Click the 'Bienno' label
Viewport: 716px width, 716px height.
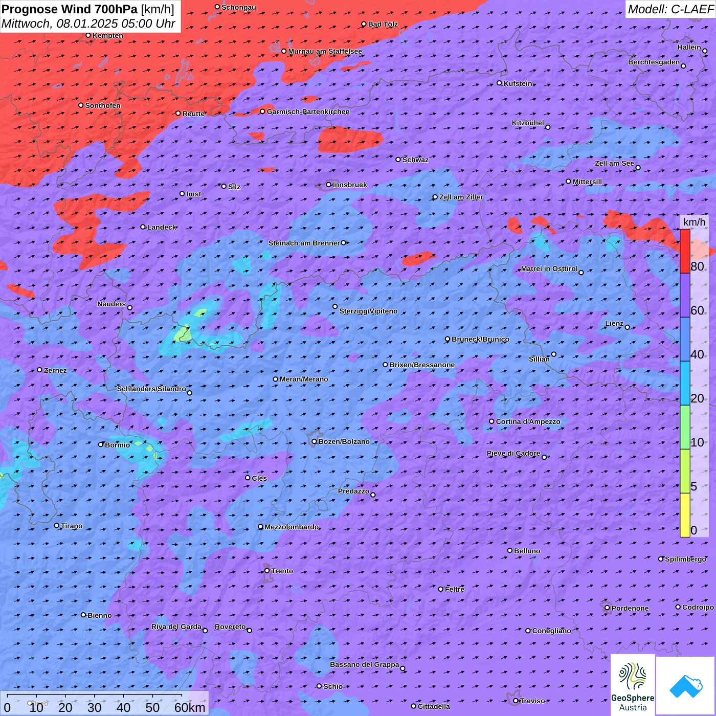click(100, 615)
